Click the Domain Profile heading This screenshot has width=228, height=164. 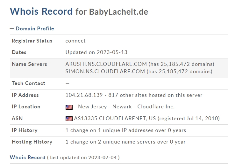(35, 28)
